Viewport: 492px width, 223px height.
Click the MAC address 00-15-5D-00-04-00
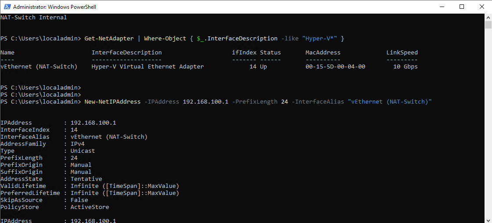point(335,67)
